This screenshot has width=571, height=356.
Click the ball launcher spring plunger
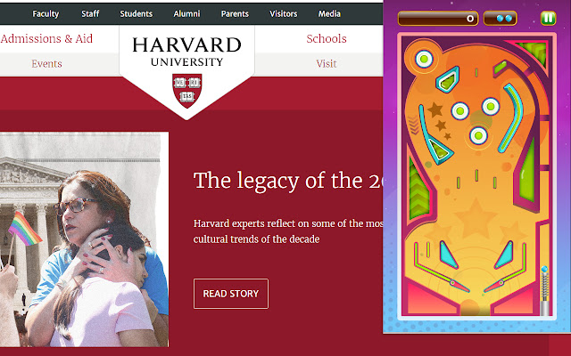pos(545,291)
